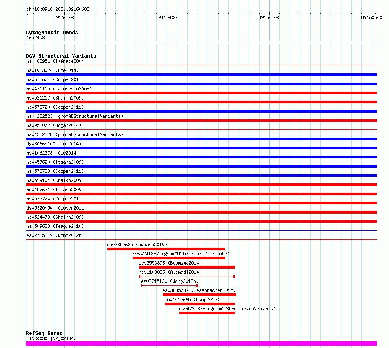Click the 89160300 ruler coordinate
The width and height of the screenshot is (389, 348).
tap(64, 17)
